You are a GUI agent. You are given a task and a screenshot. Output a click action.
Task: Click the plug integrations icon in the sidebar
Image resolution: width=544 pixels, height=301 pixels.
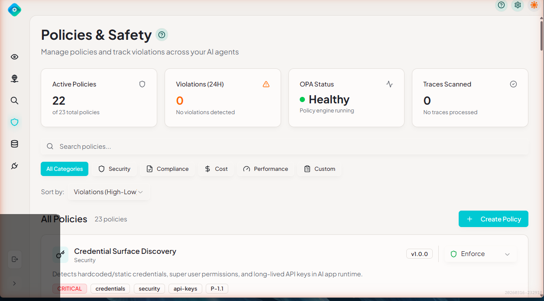click(14, 166)
